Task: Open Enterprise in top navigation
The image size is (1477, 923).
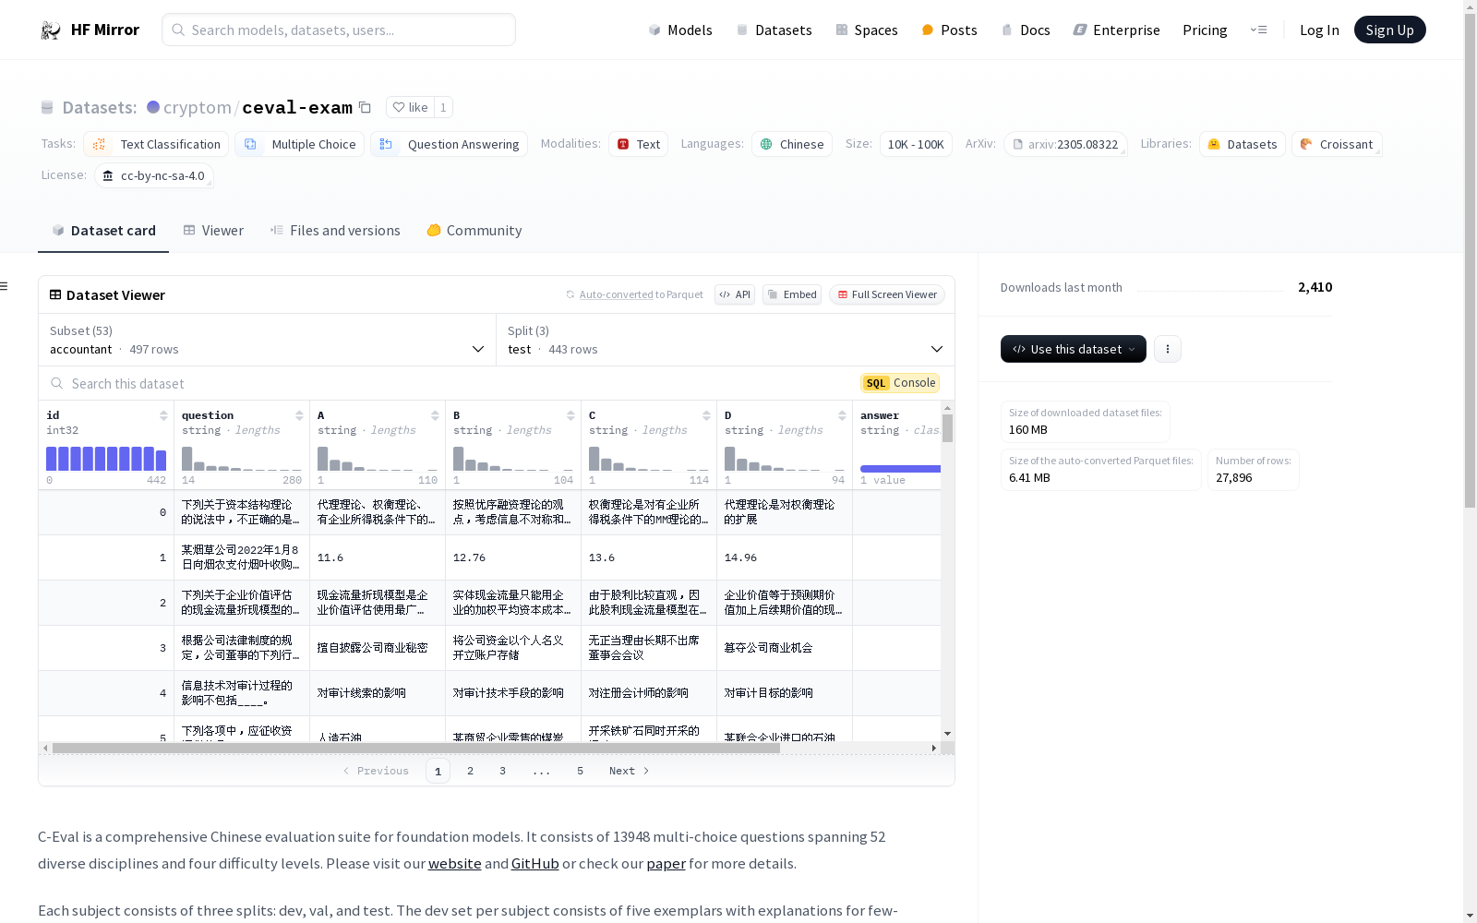Action: [1116, 30]
